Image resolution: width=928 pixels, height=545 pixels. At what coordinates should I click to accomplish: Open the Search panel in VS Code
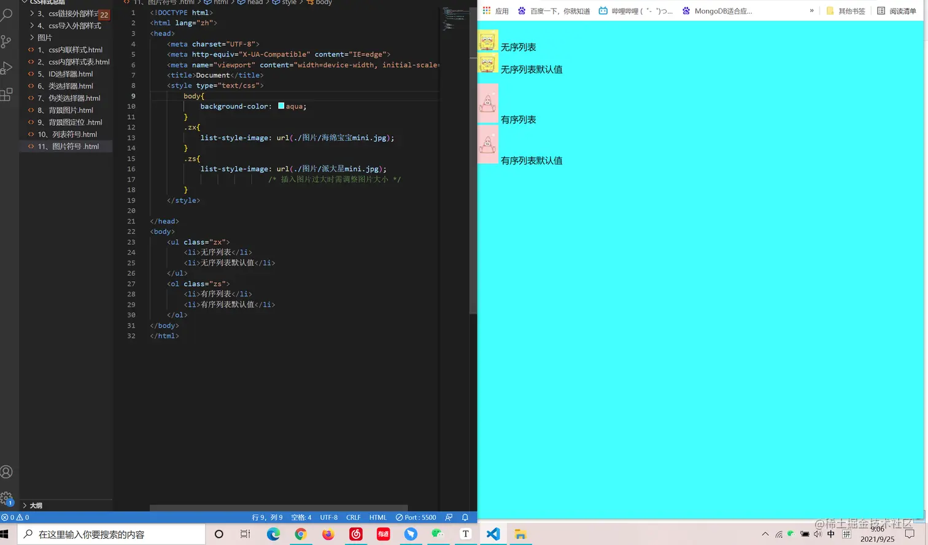point(7,15)
